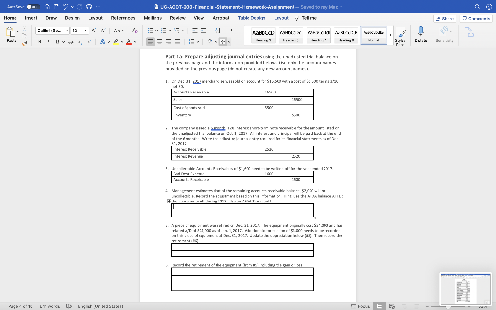Click the Share button
The image size is (496, 310).
click(x=444, y=18)
